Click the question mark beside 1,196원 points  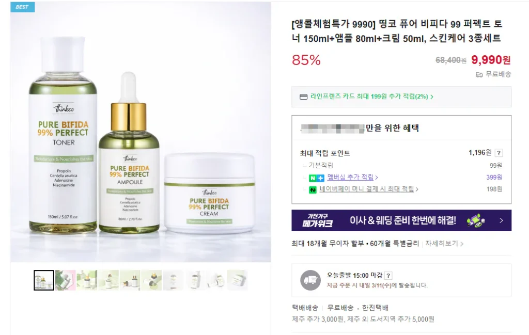[x=499, y=153]
